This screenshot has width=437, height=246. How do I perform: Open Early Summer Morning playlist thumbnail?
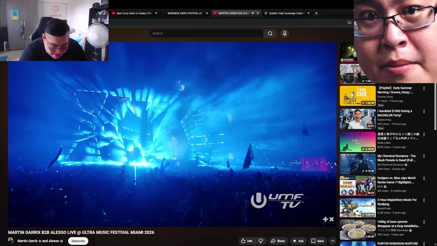coord(357,96)
